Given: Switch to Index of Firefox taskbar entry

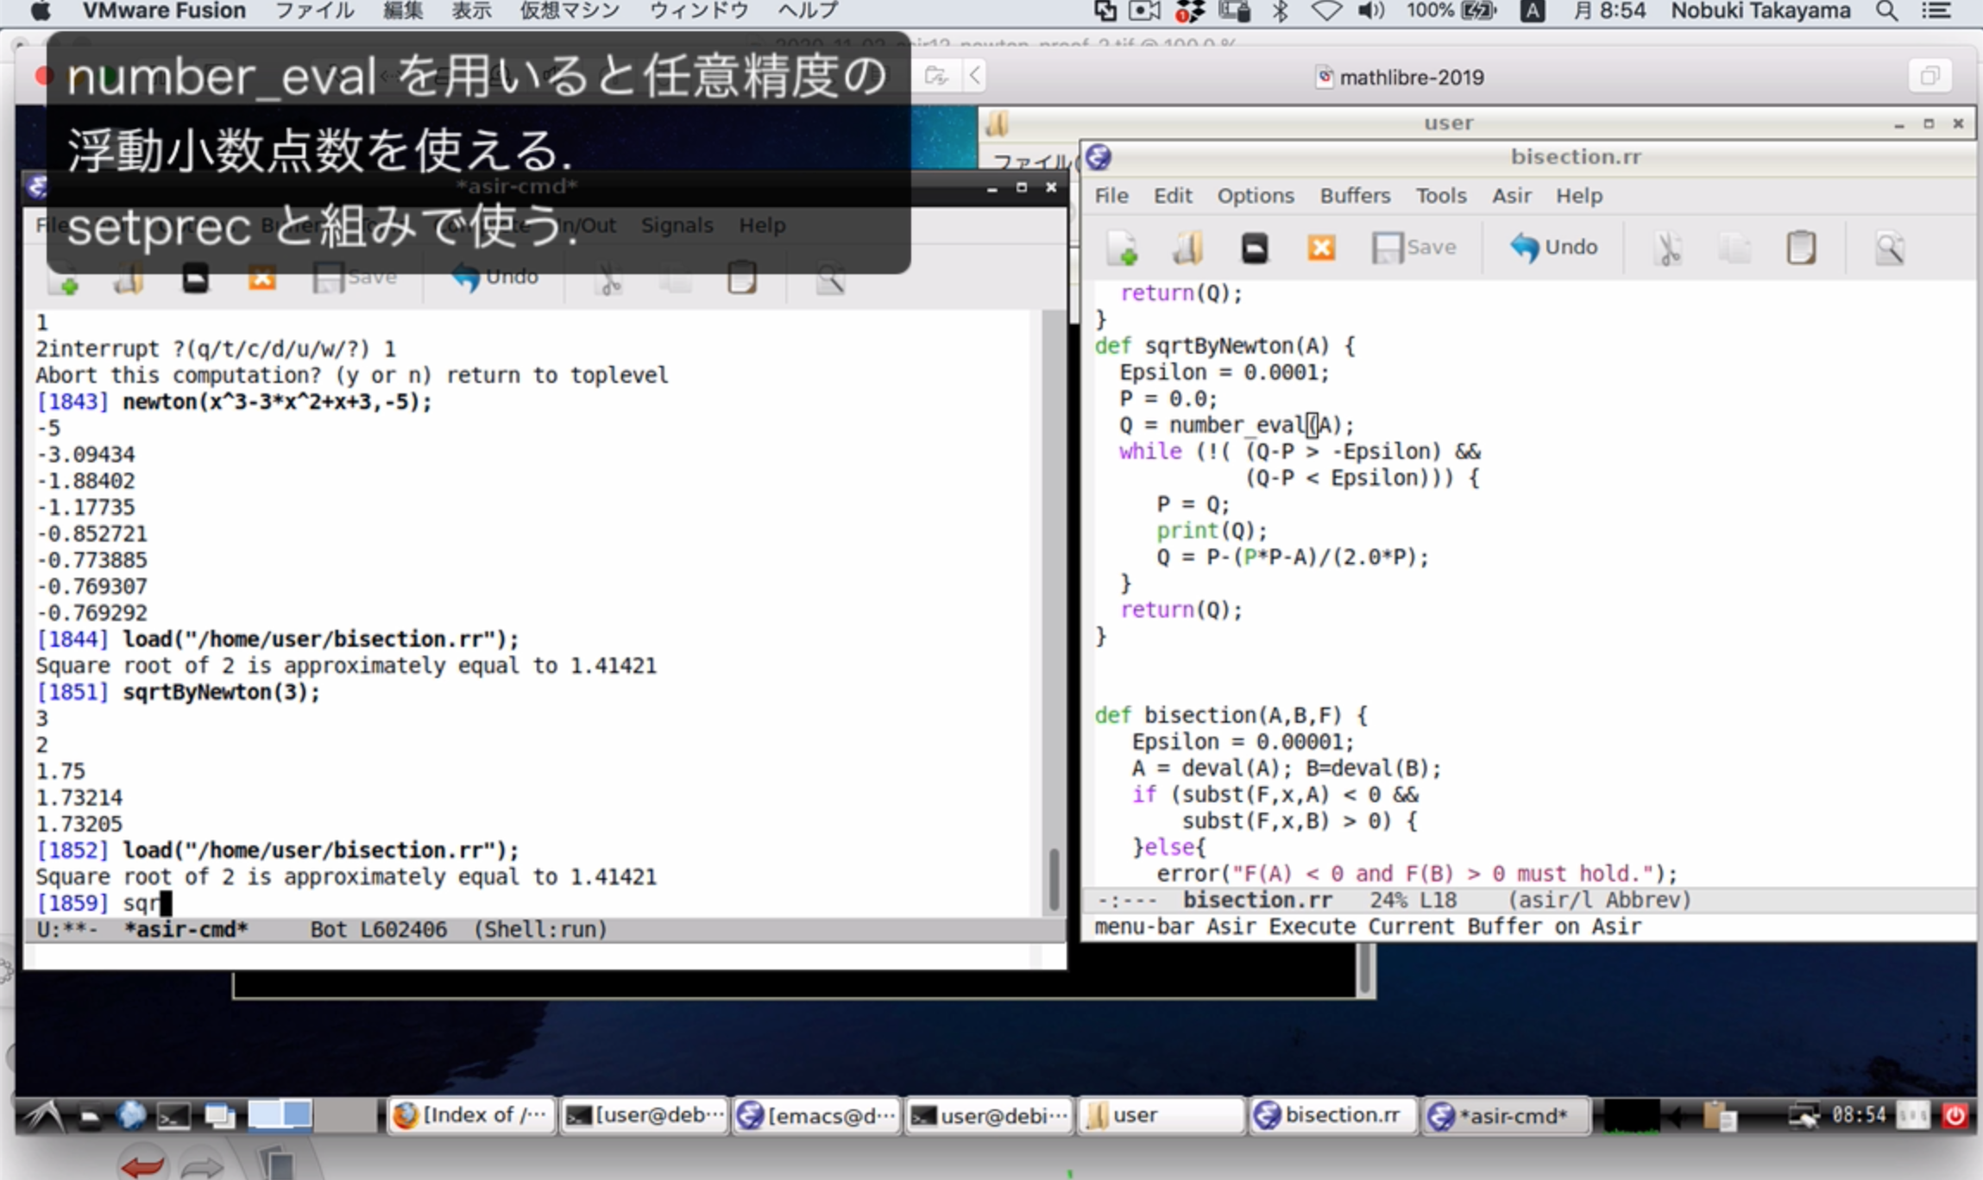Looking at the screenshot, I should (x=471, y=1115).
